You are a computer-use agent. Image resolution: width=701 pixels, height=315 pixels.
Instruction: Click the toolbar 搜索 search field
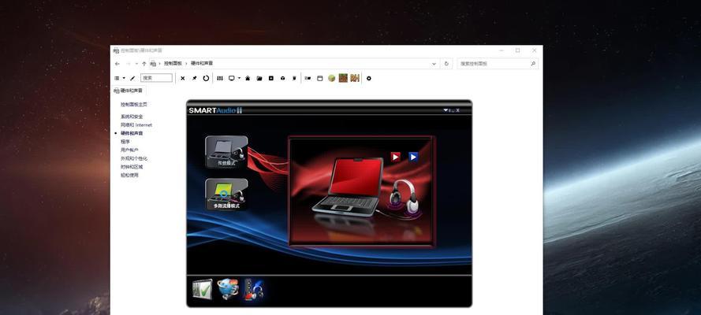pos(156,78)
